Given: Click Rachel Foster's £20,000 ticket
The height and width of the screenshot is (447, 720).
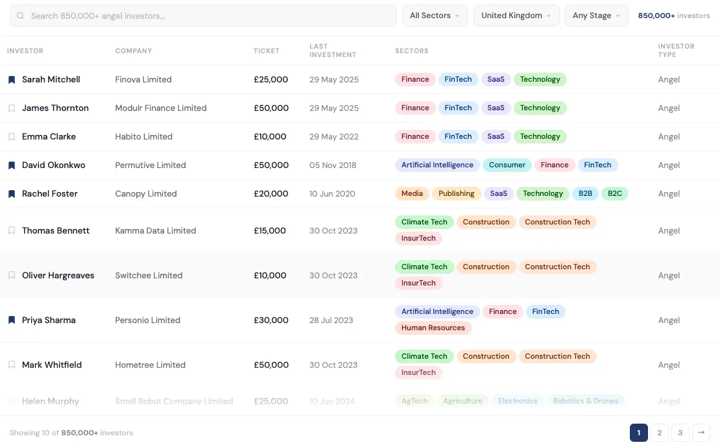Looking at the screenshot, I should tap(271, 193).
